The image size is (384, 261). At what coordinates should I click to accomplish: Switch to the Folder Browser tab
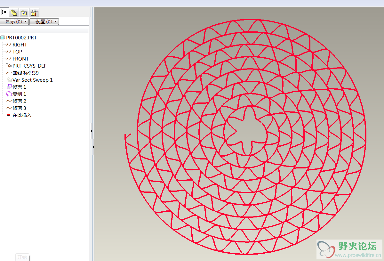(14, 13)
